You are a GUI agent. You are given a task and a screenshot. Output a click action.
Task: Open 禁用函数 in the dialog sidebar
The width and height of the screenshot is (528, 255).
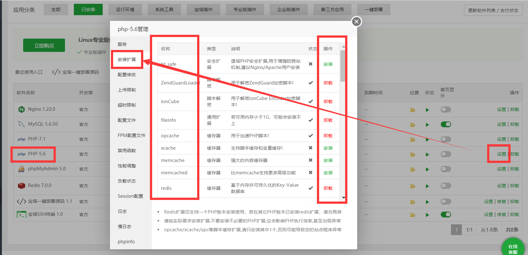click(127, 151)
